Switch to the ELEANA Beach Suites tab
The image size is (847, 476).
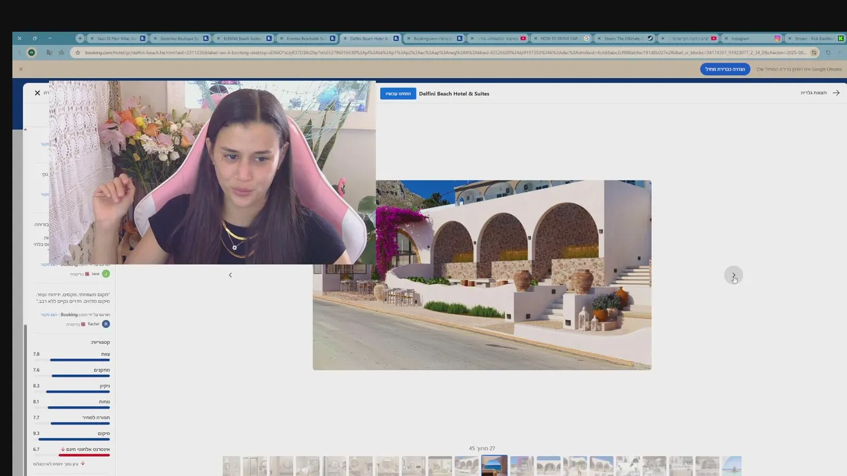click(x=244, y=38)
